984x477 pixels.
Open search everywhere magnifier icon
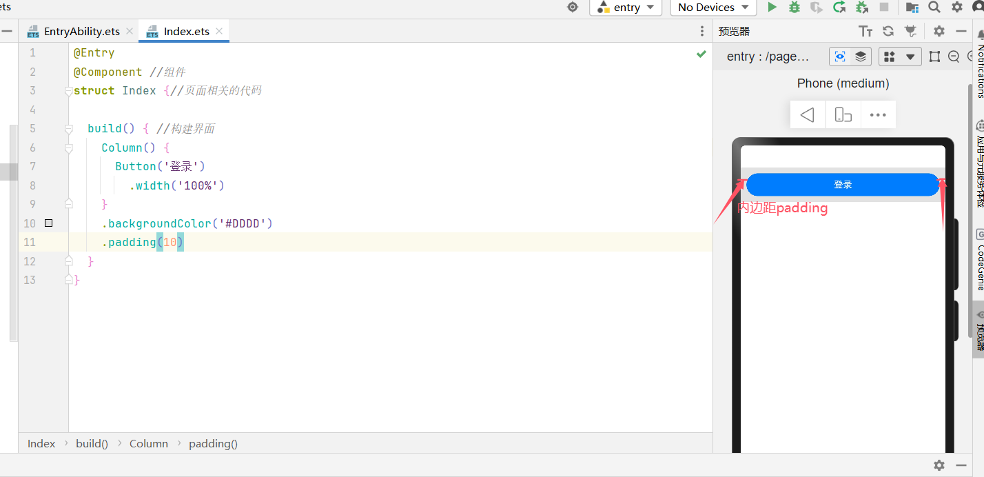(x=934, y=7)
